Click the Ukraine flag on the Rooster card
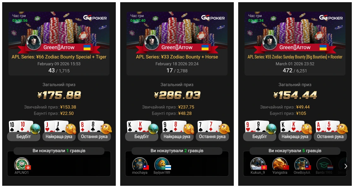 click(323, 47)
